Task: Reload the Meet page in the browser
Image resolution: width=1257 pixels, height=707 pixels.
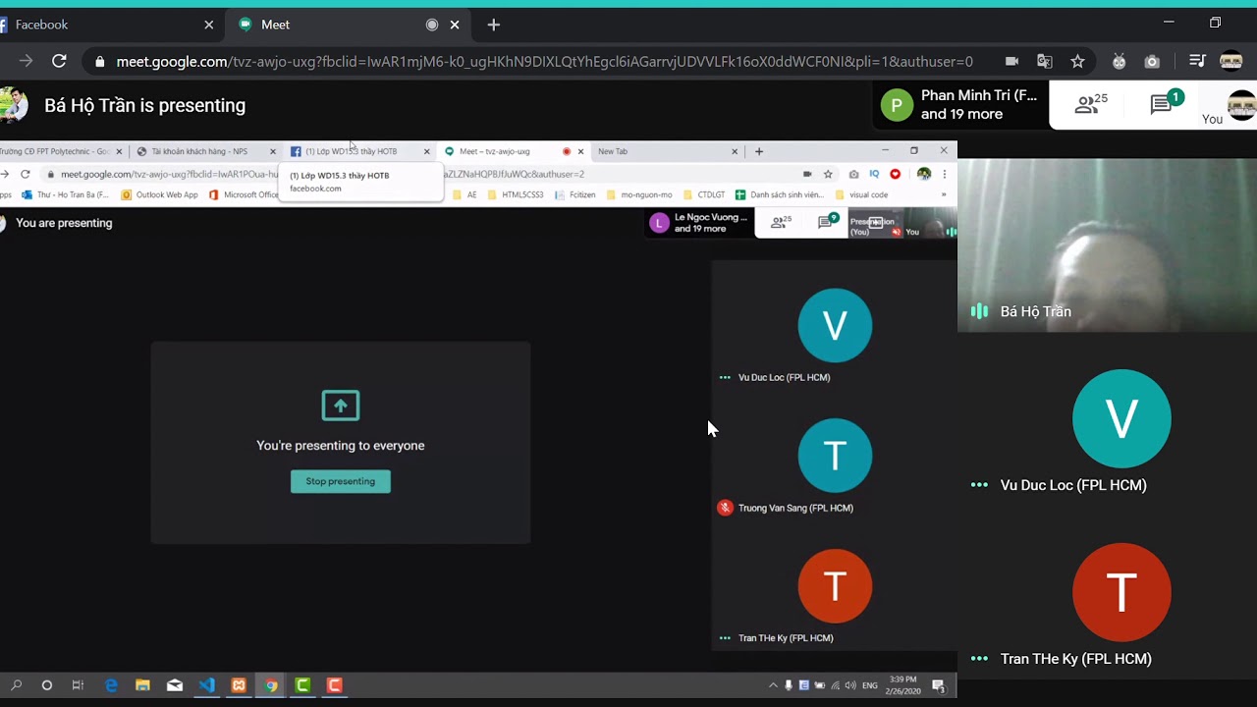Action: (x=59, y=61)
